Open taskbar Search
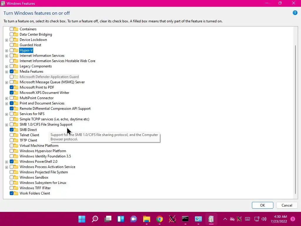 (95, 219)
